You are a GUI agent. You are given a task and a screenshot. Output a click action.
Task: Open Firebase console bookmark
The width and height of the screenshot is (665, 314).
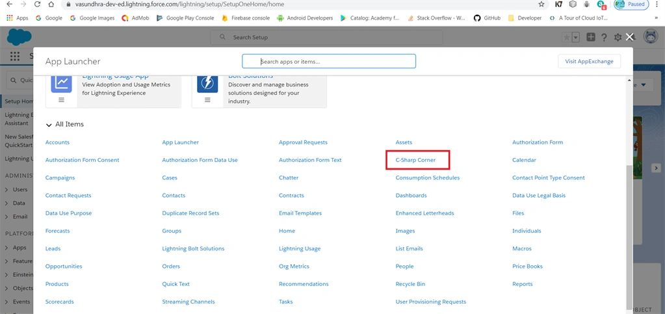point(245,18)
